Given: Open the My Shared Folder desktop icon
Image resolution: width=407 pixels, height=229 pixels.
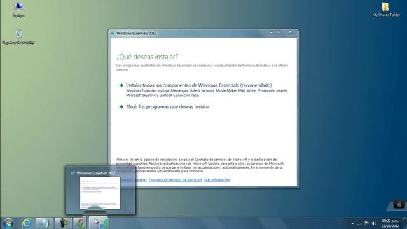Looking at the screenshot, I should pos(386,10).
